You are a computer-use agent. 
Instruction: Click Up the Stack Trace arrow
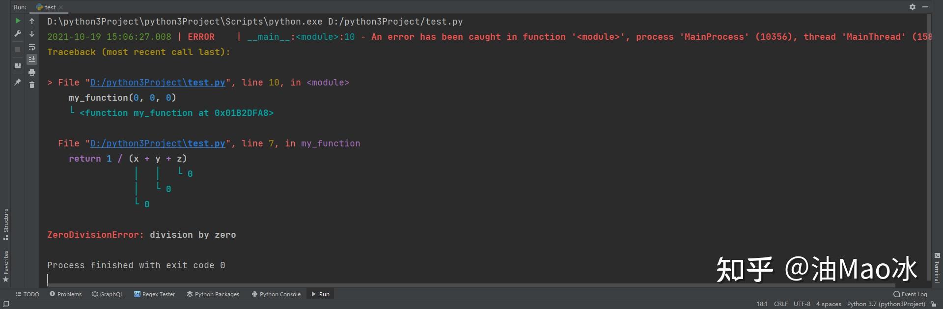(32, 21)
